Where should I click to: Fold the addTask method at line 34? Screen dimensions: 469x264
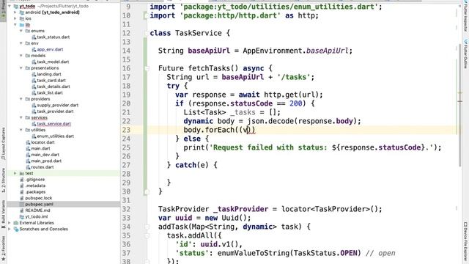click(147, 227)
